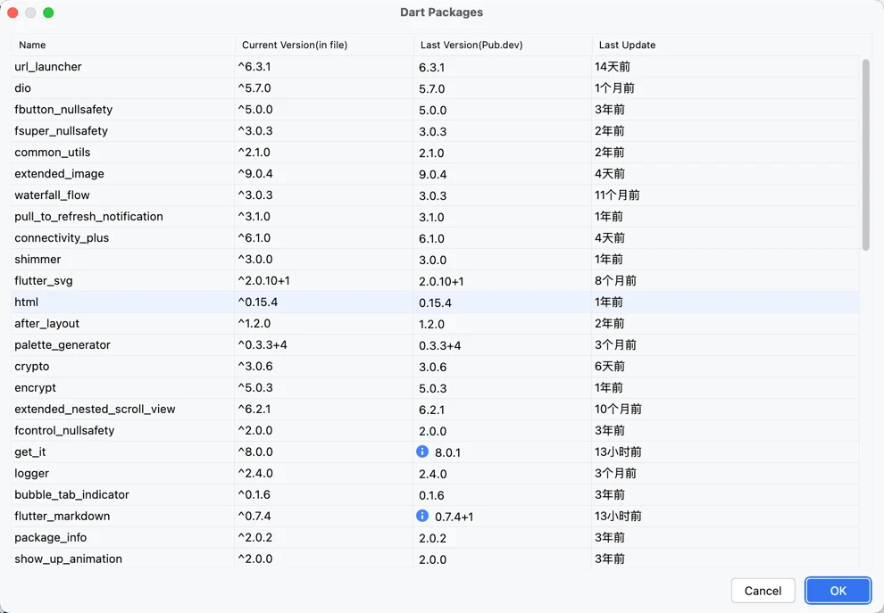Click the flutter_svg package name
The height and width of the screenshot is (613, 884).
click(44, 281)
